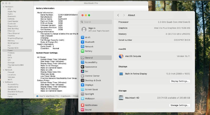Image resolution: width=210 pixels, height=115 pixels.
Task: Click the 8 GB 2133 MHz LPDDR3 value
Action: click(x=178, y=34)
